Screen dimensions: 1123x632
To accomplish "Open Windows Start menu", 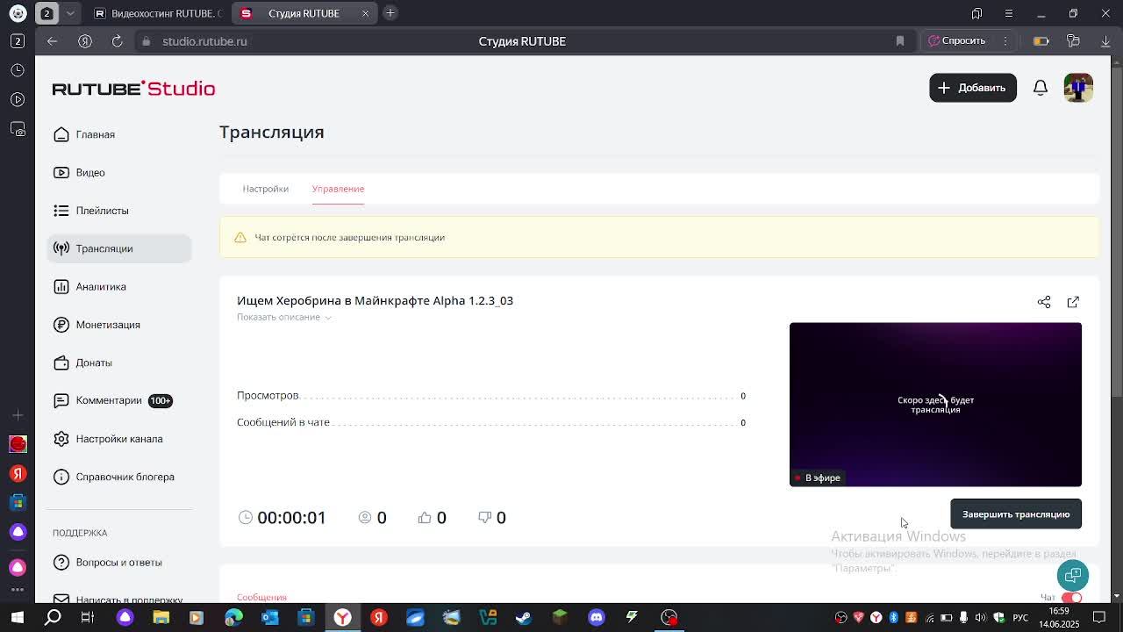I will click(18, 617).
